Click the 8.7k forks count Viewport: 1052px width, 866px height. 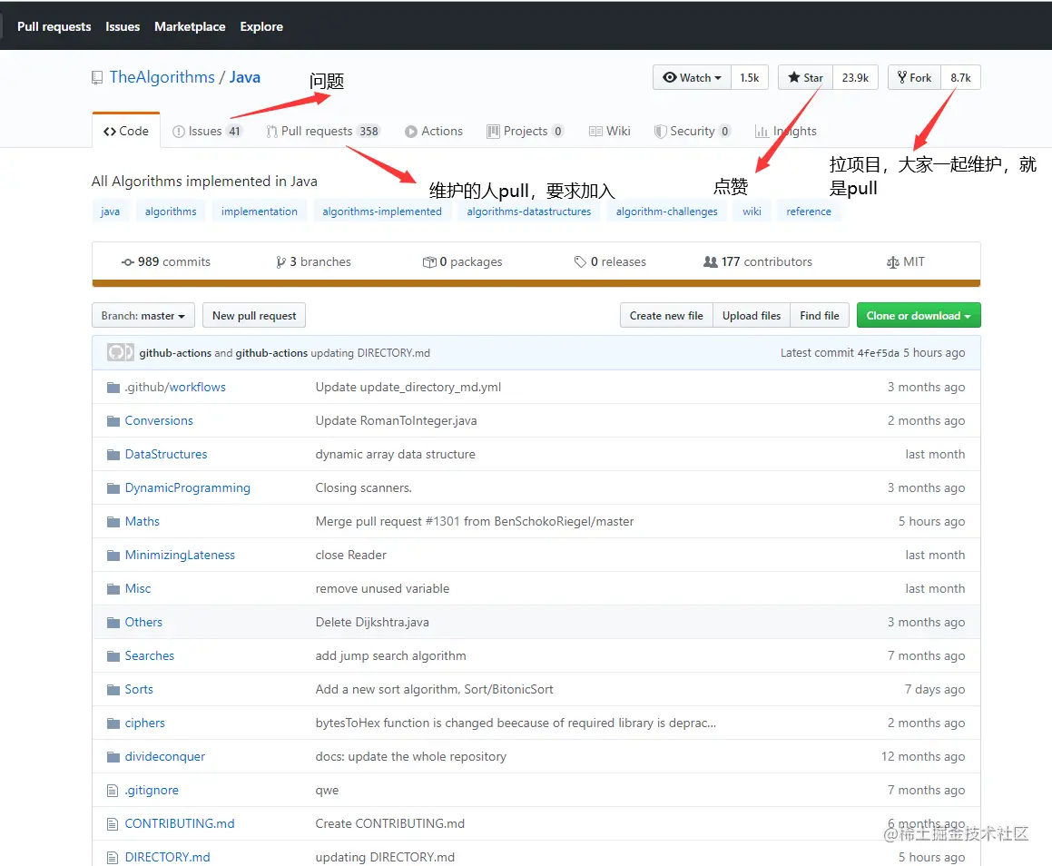coord(960,78)
